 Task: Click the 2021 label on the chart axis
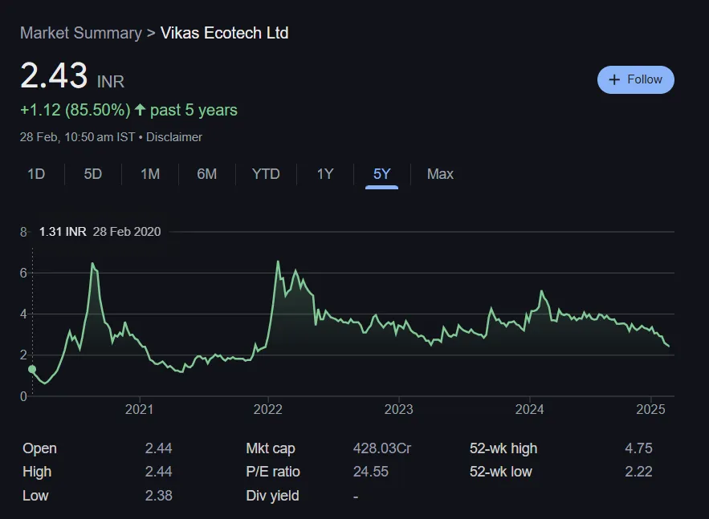[x=139, y=409]
